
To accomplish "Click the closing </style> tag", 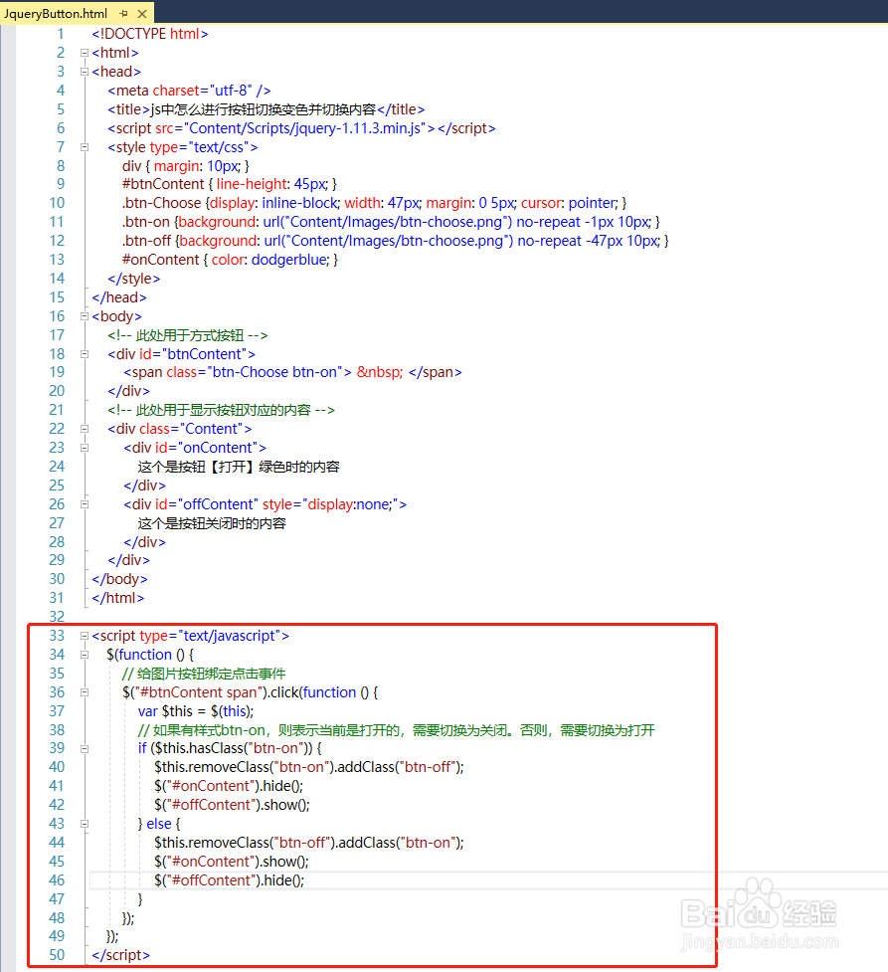I will 134,279.
